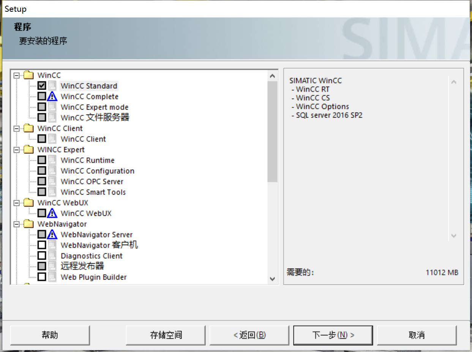Click the warning icon beside WinCC Complete
The width and height of the screenshot is (472, 352).
[x=52, y=96]
